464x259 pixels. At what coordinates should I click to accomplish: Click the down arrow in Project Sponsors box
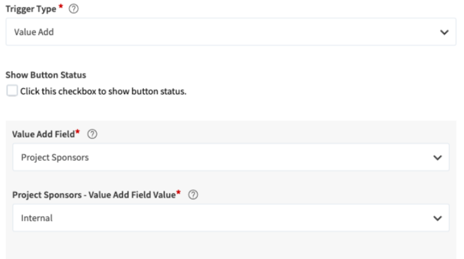pos(438,158)
